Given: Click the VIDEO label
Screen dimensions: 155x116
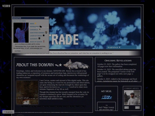Looking at the screenshot, I should click(6, 6).
